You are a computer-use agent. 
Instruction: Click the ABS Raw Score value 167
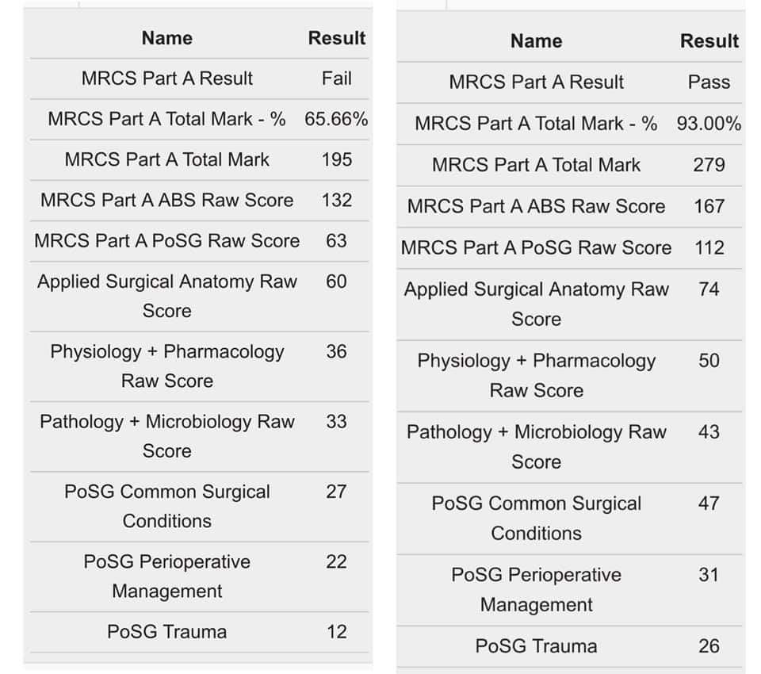[709, 206]
